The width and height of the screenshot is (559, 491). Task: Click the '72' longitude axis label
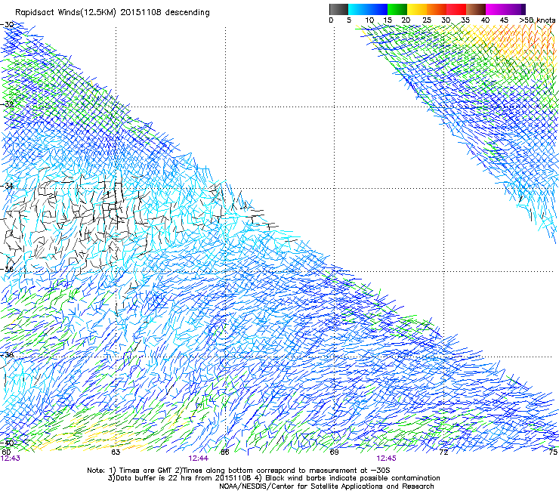[x=443, y=452]
